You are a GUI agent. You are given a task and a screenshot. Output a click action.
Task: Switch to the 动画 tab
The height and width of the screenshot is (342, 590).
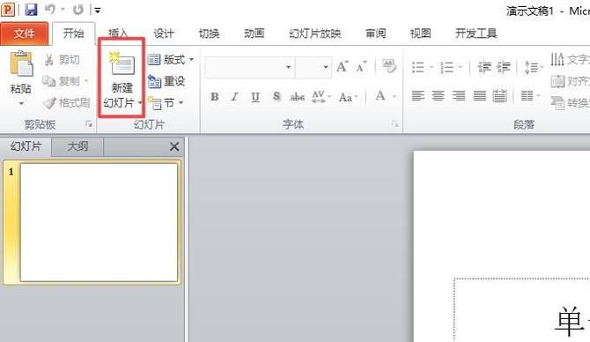tap(254, 33)
